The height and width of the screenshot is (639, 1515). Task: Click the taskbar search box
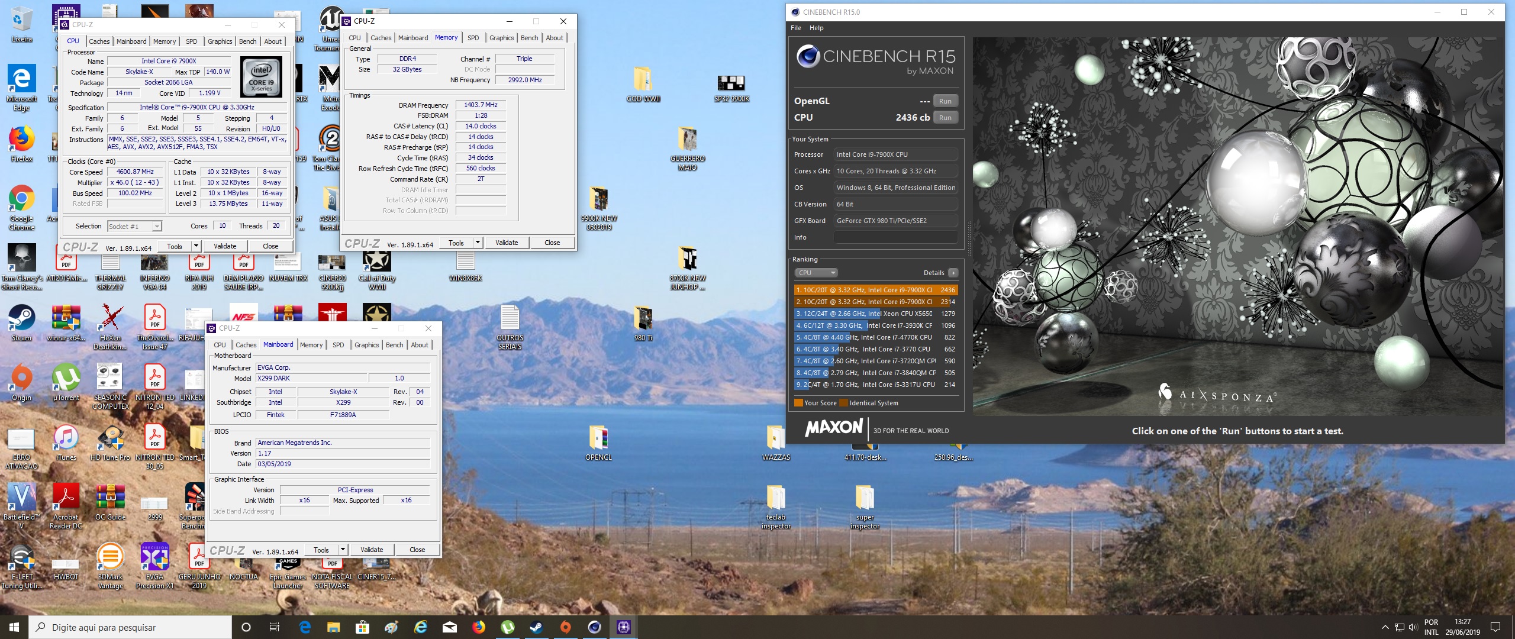(x=130, y=627)
